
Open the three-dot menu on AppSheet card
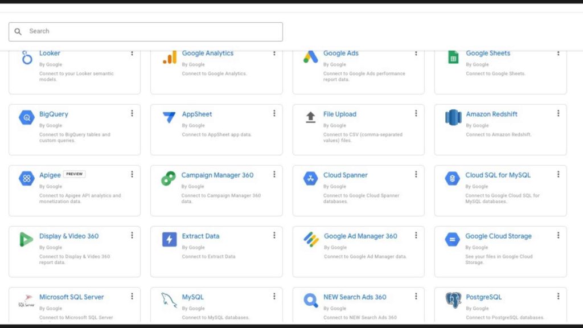[x=274, y=113]
